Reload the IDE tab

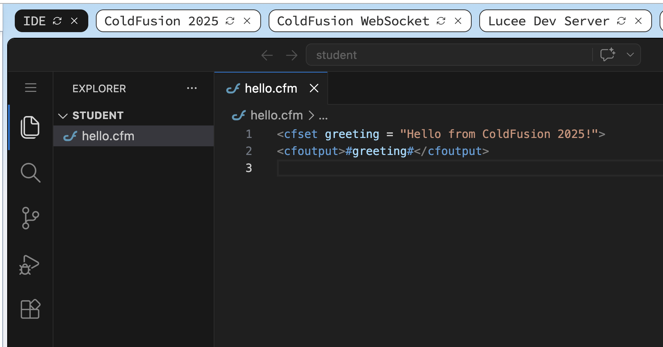tap(57, 21)
